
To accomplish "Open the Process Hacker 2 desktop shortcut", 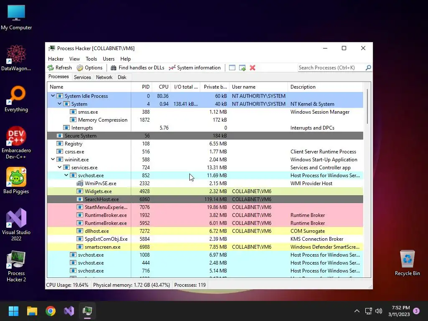I will tap(16, 266).
